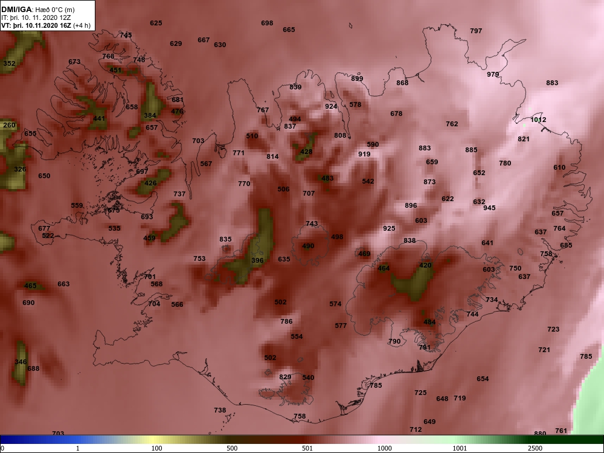Click the 979 value in the northeast

(x=493, y=74)
